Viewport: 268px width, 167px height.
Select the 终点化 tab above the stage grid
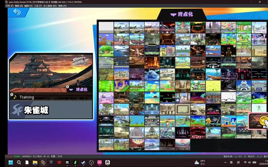click(x=182, y=14)
